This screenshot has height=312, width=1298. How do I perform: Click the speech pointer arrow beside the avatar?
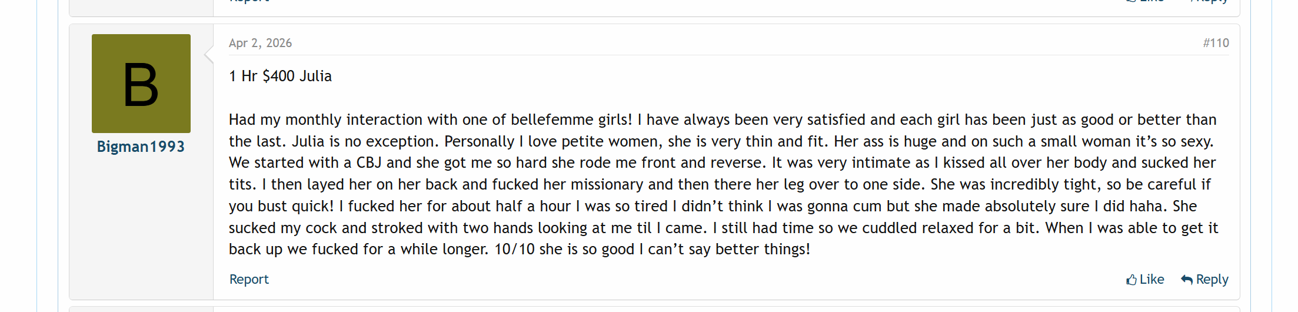point(209,55)
